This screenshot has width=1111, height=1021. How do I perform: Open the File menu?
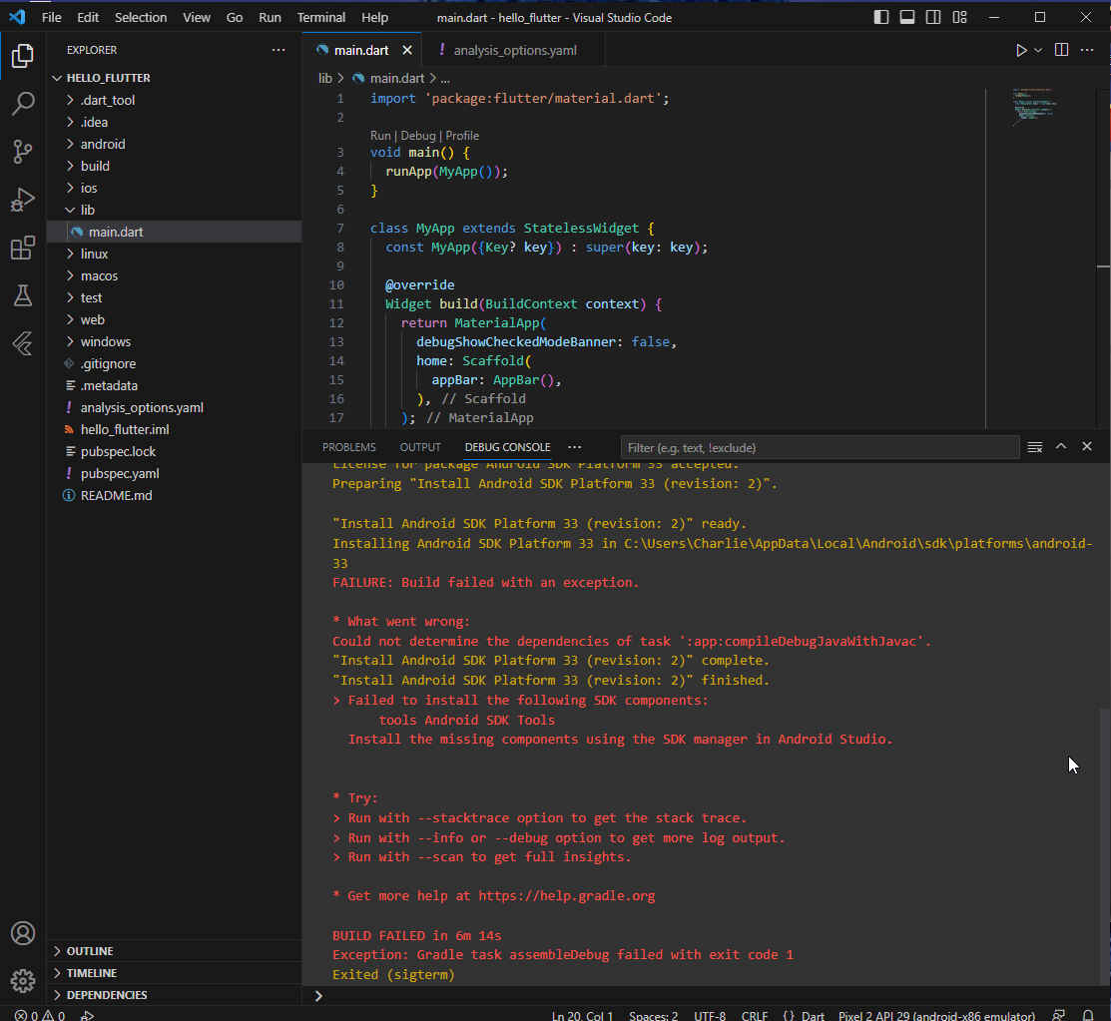pyautogui.click(x=52, y=17)
